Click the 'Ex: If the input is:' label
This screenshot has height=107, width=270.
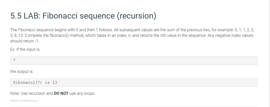(x=25, y=50)
